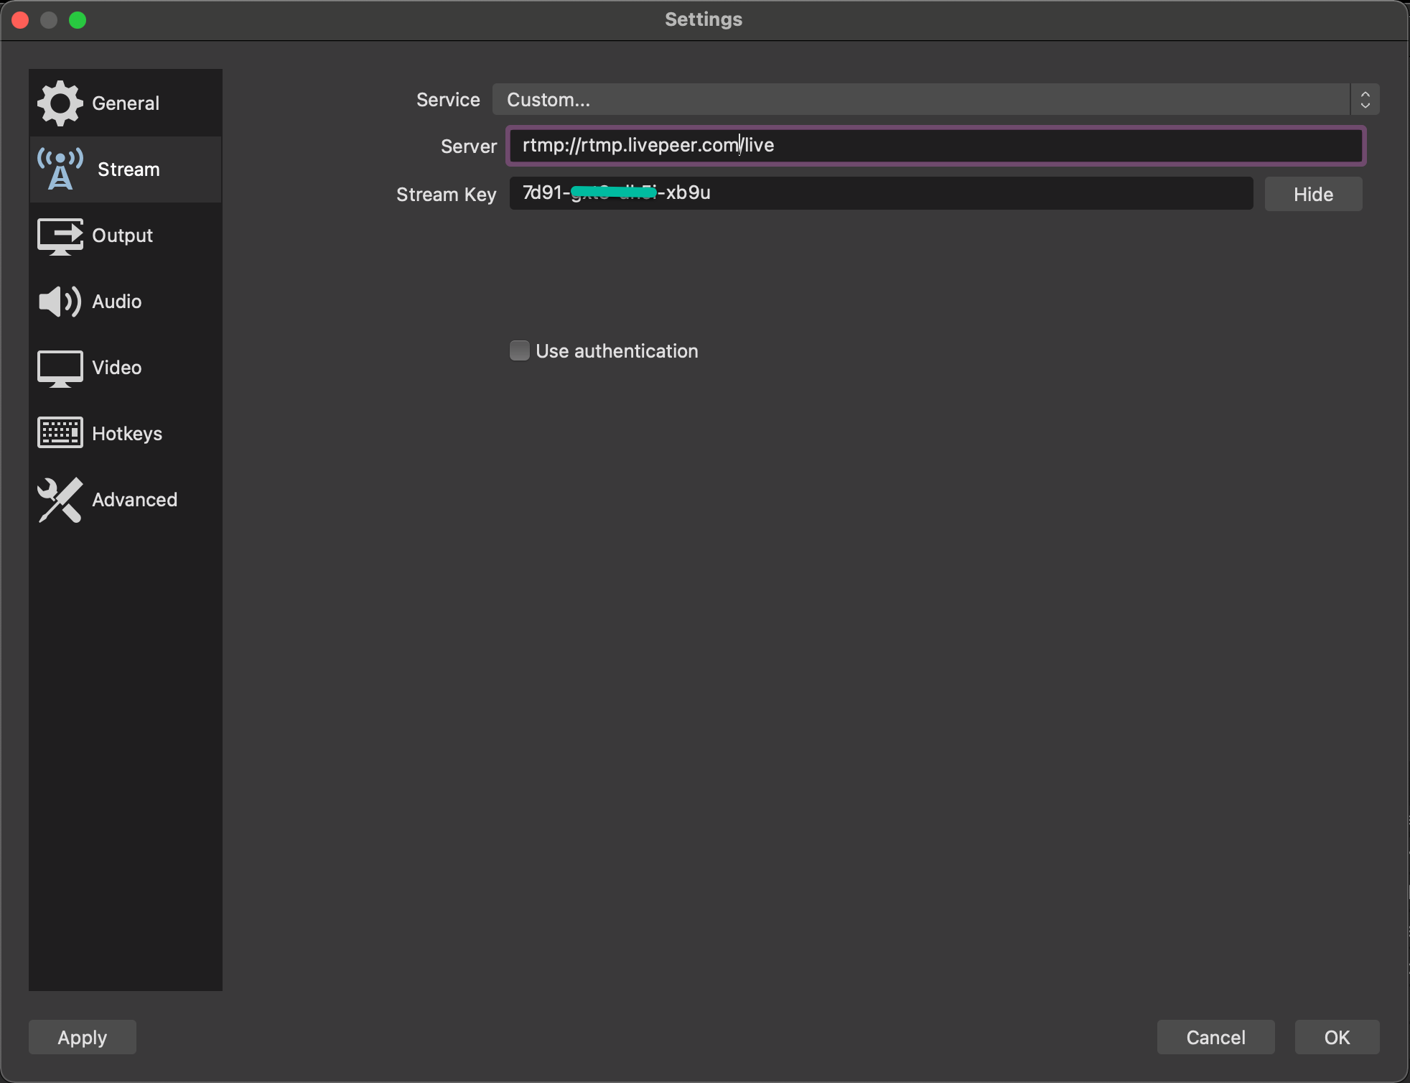Click the Hotkeys keyboard icon
Screen dimensions: 1410x1083
click(60, 433)
